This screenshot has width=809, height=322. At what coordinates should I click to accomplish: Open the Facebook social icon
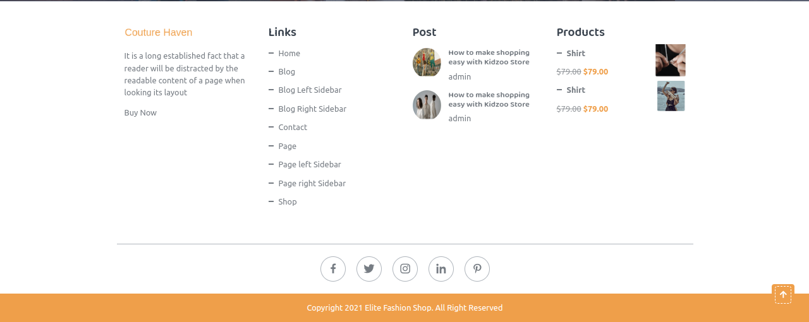tap(333, 269)
